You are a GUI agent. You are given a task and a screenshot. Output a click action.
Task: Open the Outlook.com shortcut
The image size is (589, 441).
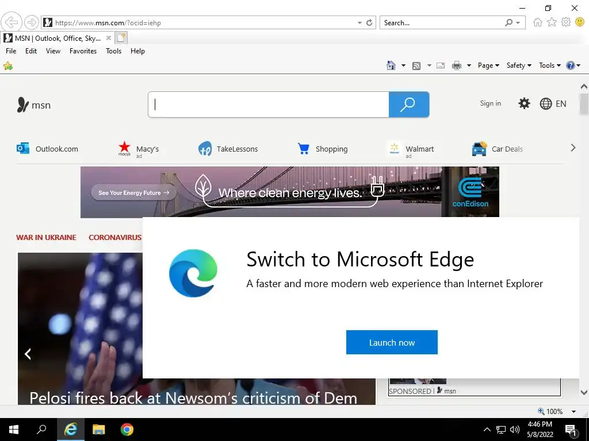[47, 149]
